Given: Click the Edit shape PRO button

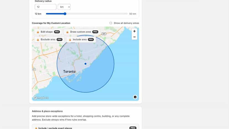Looking at the screenshot, I should 48,32.
